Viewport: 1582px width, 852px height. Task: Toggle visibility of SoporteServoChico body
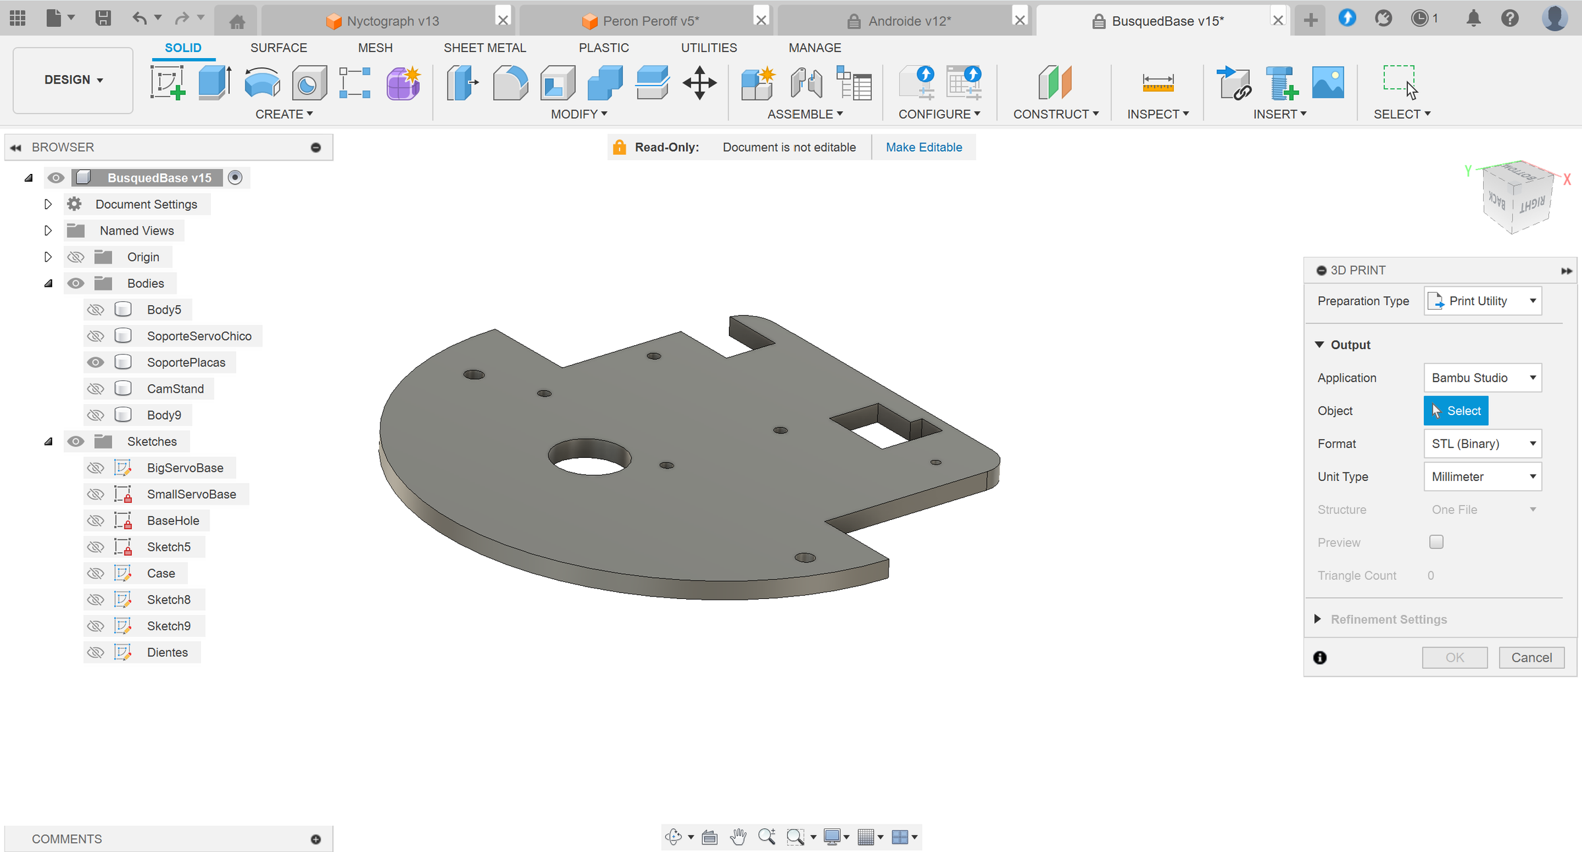pyautogui.click(x=96, y=336)
